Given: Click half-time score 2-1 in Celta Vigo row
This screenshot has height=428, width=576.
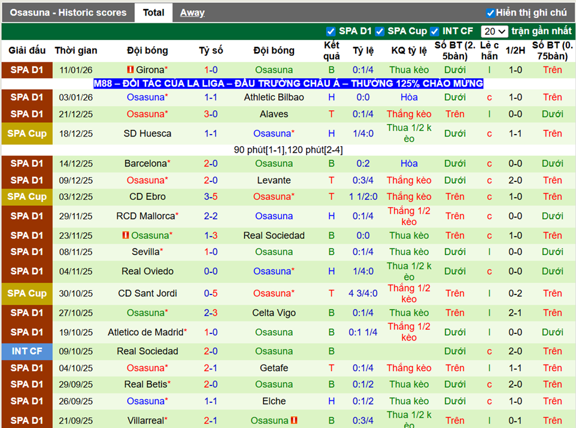Looking at the screenshot, I should (515, 313).
